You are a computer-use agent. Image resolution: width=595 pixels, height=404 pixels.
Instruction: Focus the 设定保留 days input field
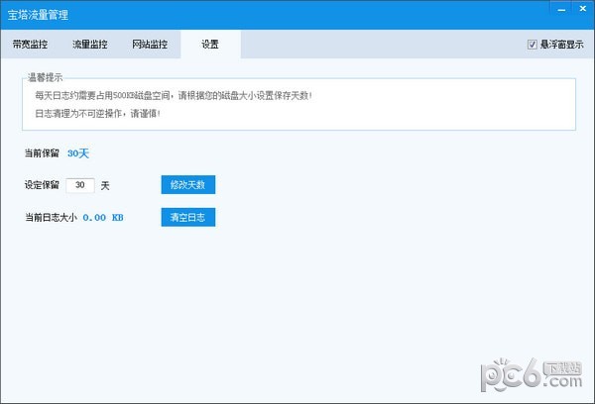[80, 185]
